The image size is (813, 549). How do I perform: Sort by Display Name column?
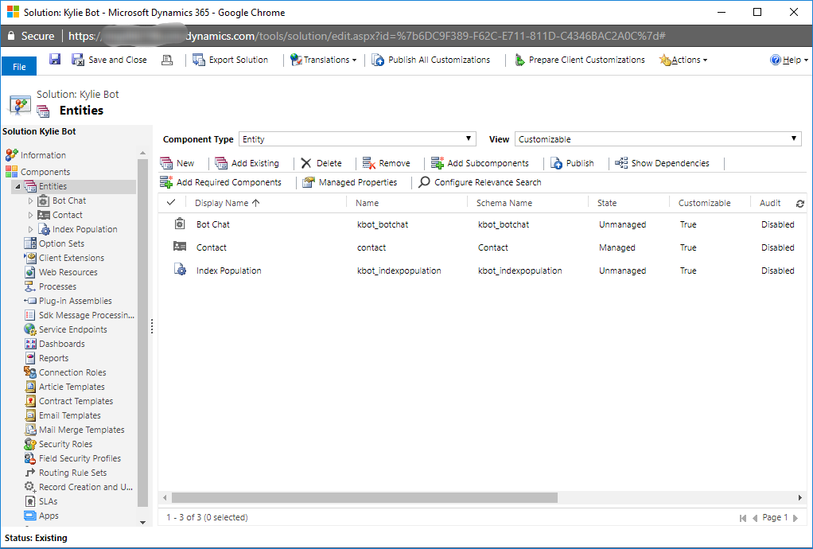[227, 203]
